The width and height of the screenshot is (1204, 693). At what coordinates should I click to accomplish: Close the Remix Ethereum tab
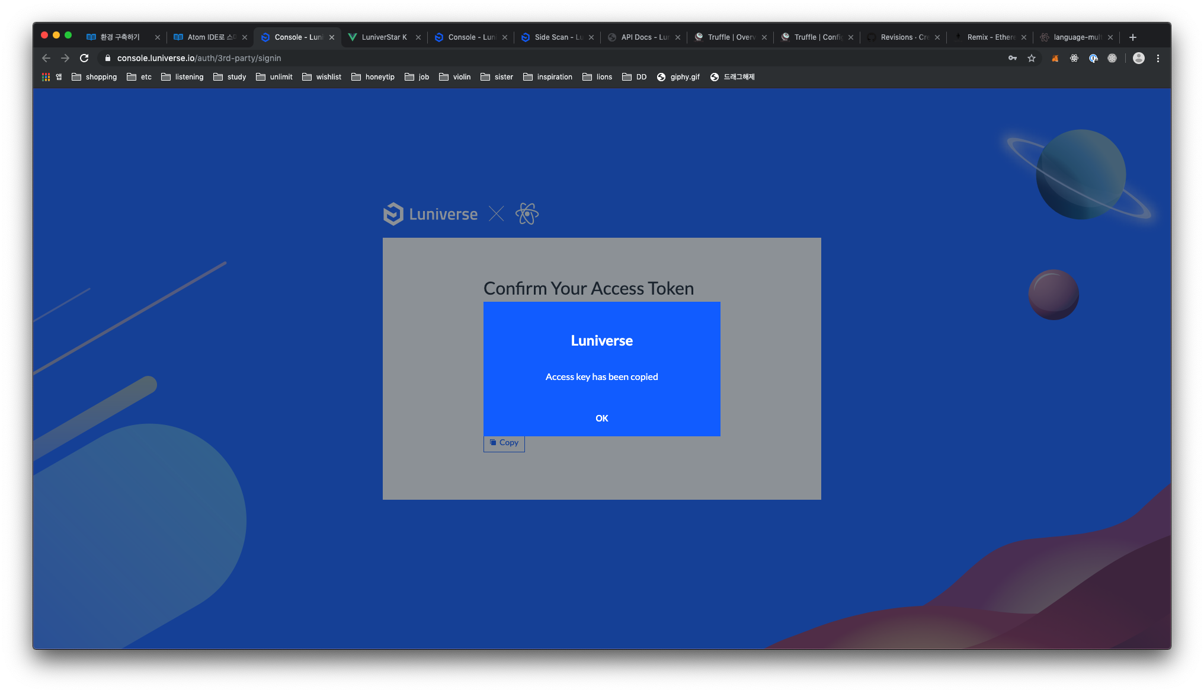coord(1024,37)
